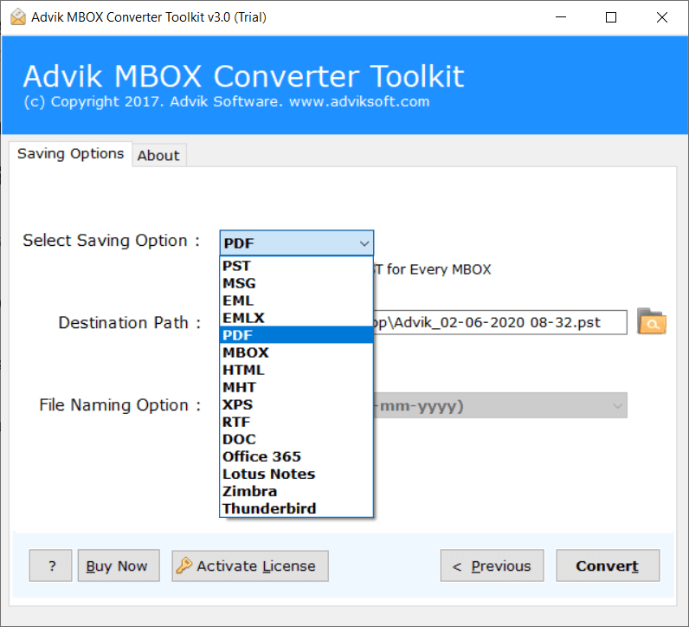Pick the highlighted PDF entry in the list
The width and height of the screenshot is (689, 627).
[x=297, y=335]
